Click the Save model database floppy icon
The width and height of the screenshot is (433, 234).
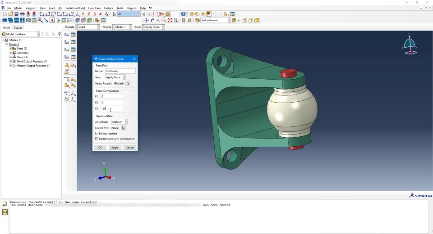click(16, 14)
